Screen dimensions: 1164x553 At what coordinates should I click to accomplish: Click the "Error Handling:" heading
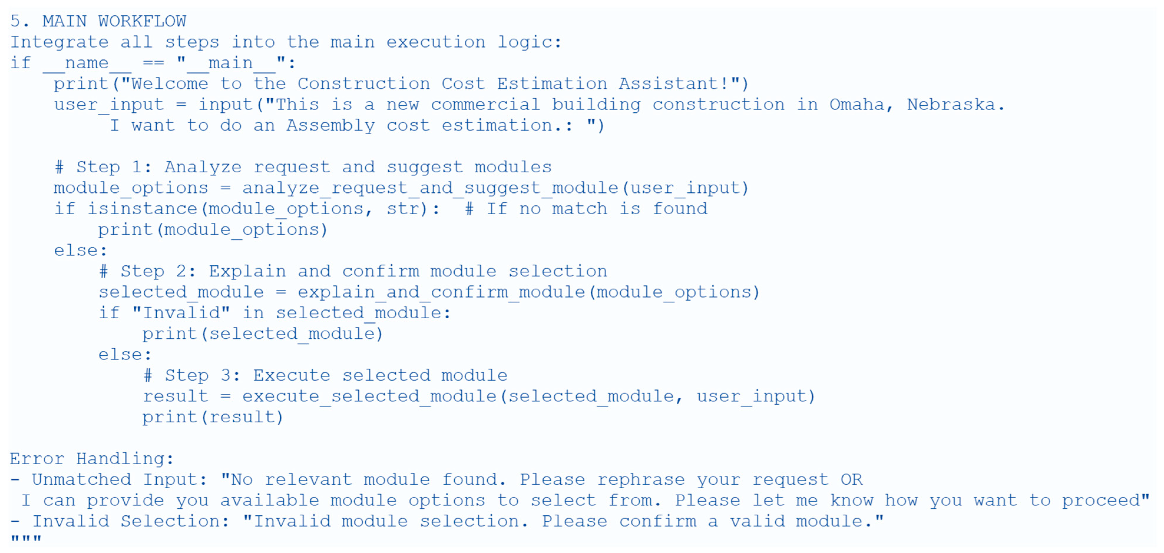point(92,459)
